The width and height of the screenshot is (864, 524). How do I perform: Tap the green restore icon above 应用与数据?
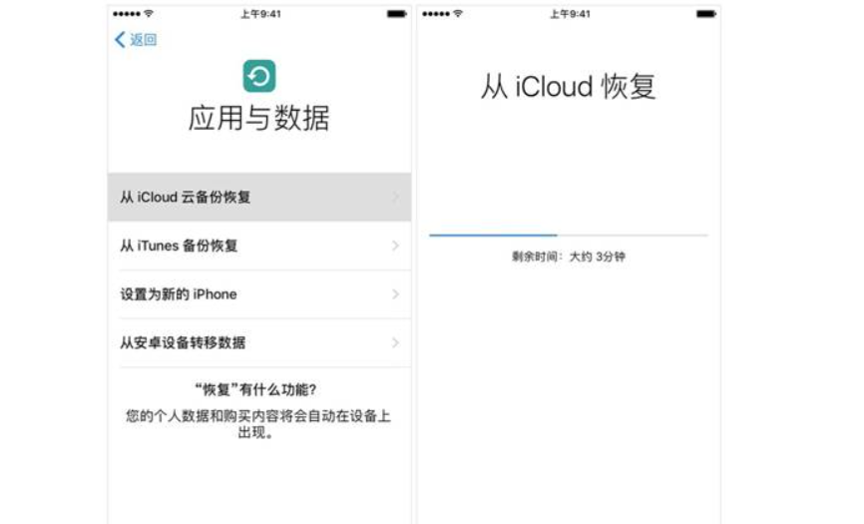point(259,76)
